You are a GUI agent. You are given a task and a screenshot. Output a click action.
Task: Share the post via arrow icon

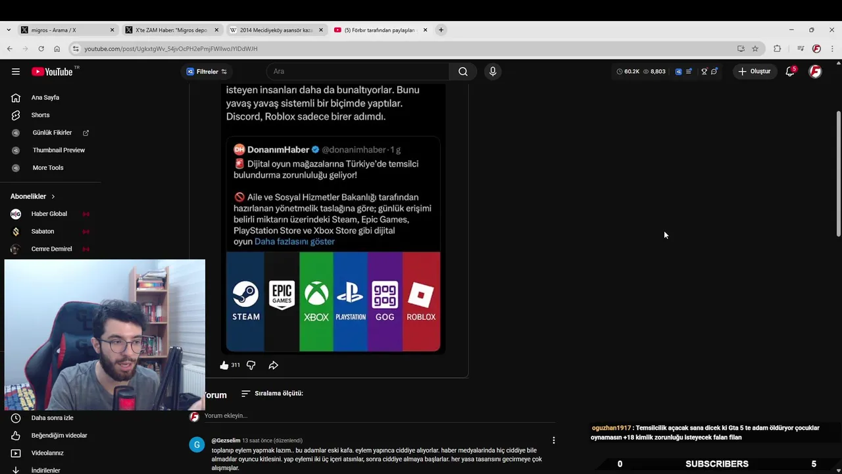(273, 365)
